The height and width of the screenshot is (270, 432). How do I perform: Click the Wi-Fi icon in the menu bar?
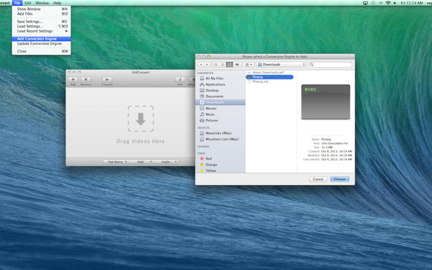tap(388, 3)
